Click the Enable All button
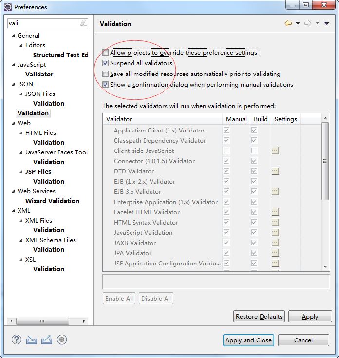339x358 pixels. pyautogui.click(x=119, y=299)
